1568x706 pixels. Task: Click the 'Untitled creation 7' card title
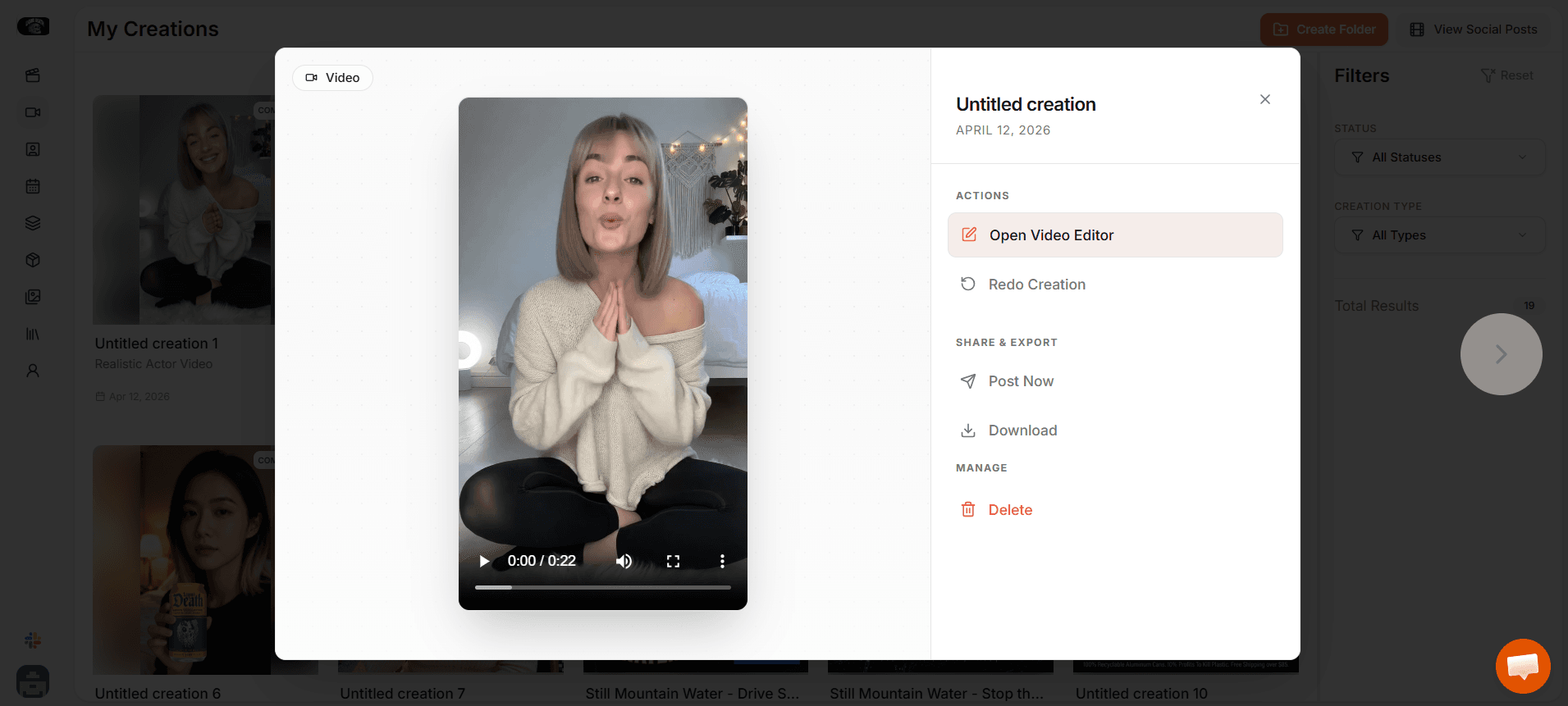coord(403,694)
